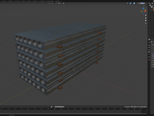Open the World properties tab icon
The width and height of the screenshot is (154, 116).
click(x=149, y=54)
